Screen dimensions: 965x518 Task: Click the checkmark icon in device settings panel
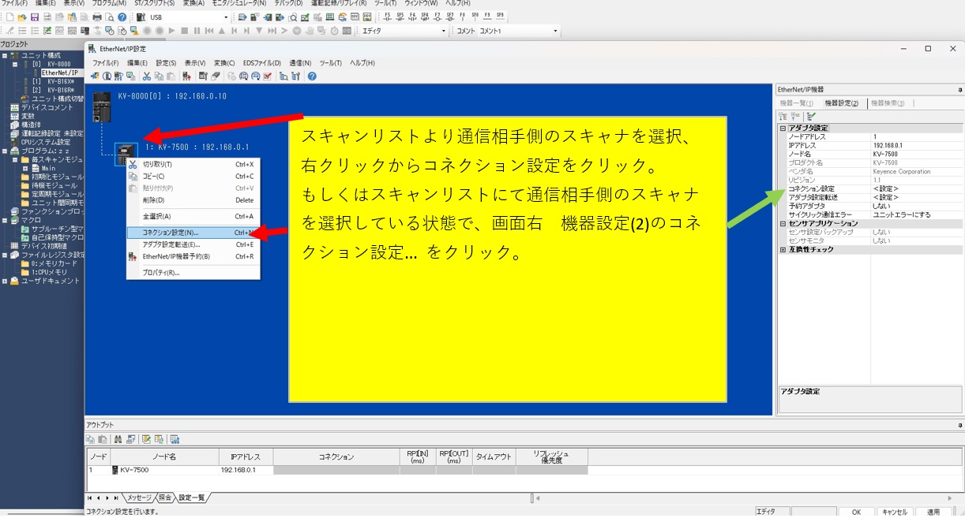pos(811,116)
